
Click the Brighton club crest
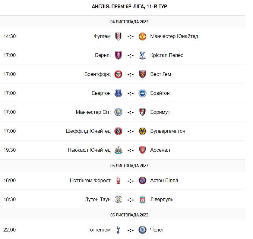pyautogui.click(x=142, y=93)
